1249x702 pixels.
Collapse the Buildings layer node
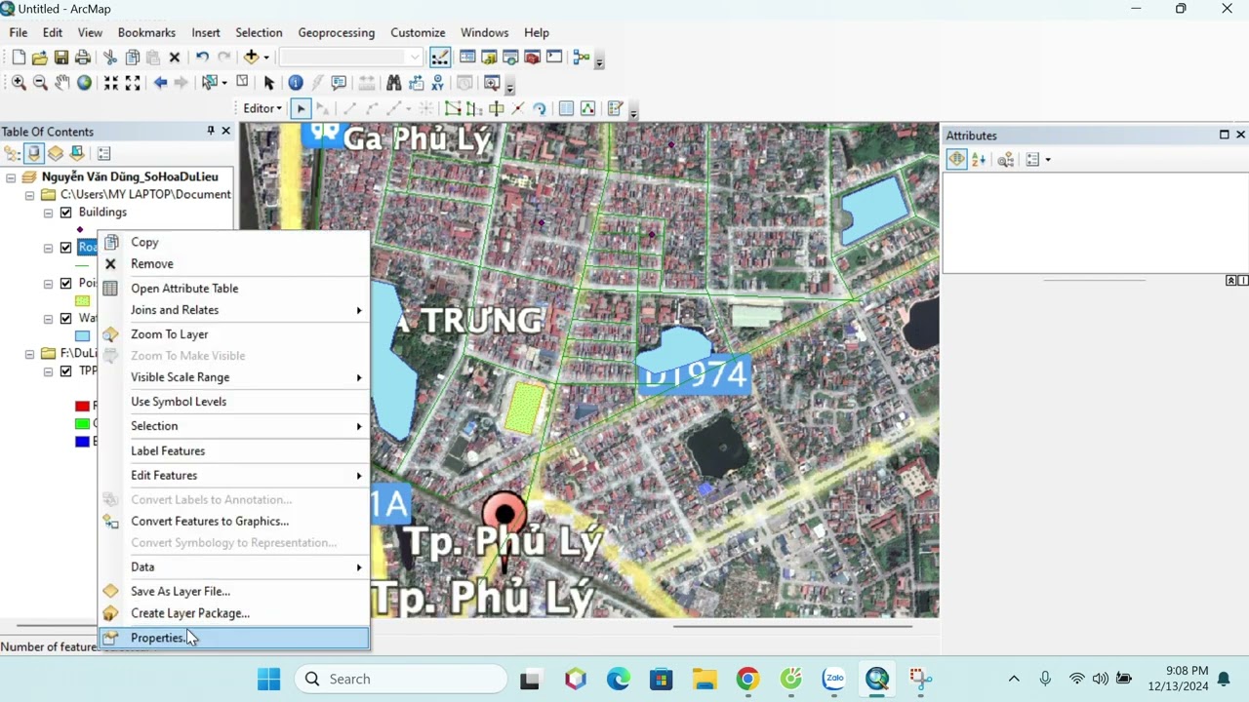pos(48,213)
